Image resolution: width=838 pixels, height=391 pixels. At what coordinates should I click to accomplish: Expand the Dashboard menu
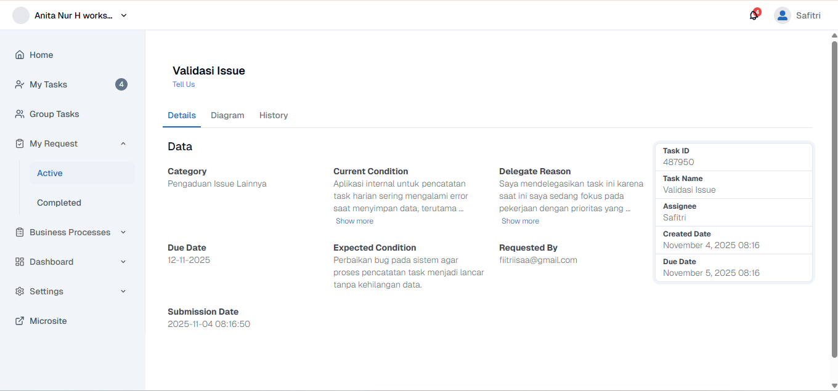click(123, 262)
